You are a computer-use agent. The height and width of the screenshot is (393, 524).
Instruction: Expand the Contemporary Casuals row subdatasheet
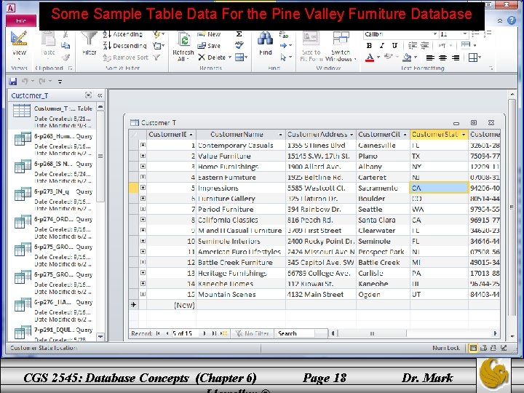[x=143, y=145]
